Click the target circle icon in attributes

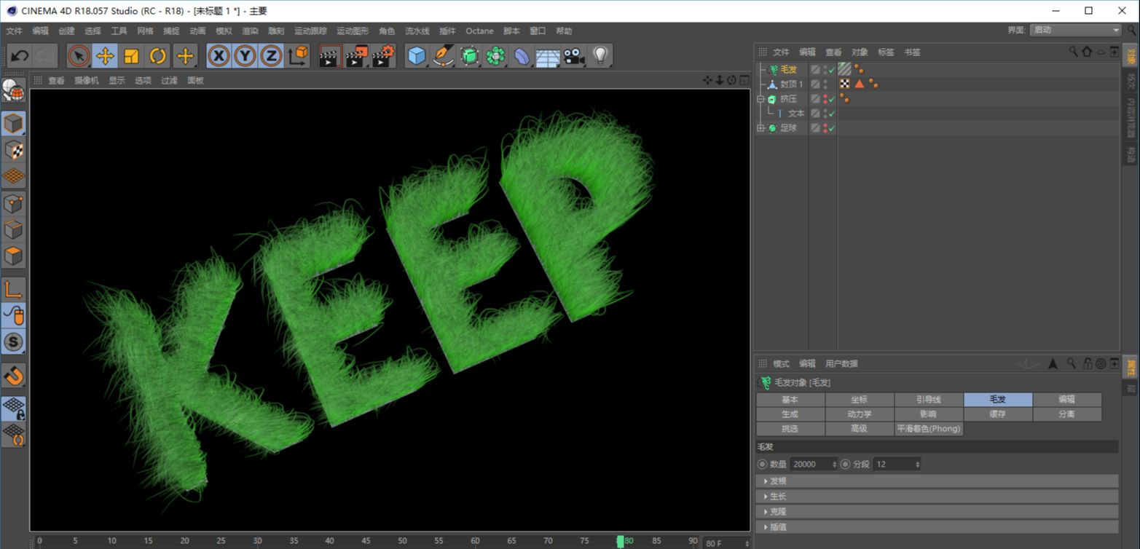tap(1101, 363)
